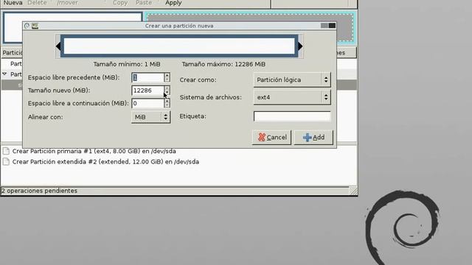Screen dimensions: 472x265
Task: Open the 'Sistema de archivos' ext4 dropdown
Action: (292, 97)
